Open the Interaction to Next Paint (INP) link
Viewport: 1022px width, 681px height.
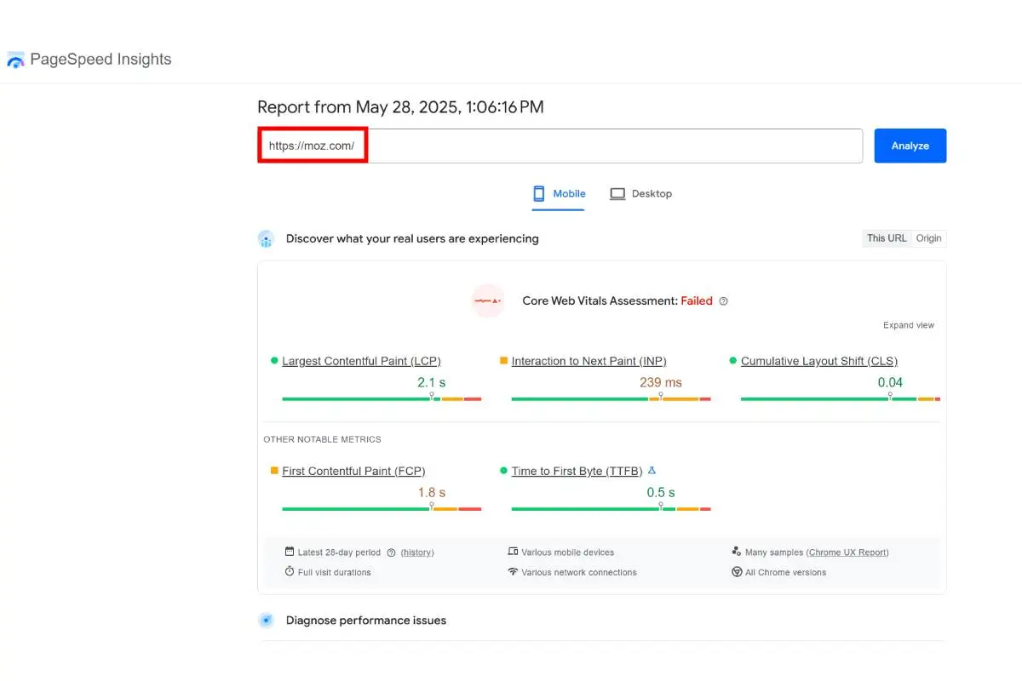[x=589, y=361]
